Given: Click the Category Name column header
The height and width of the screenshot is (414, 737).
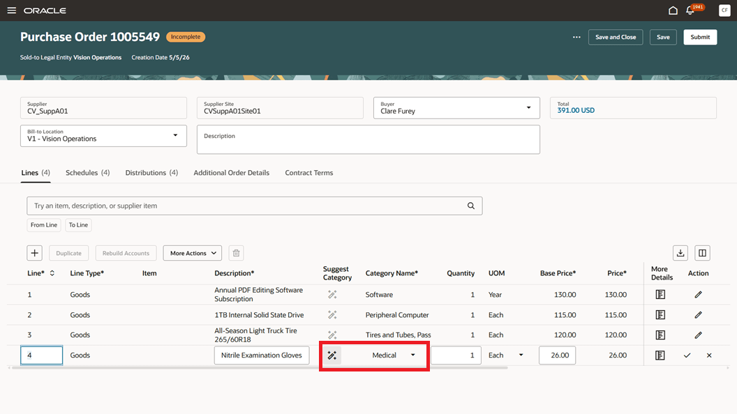Looking at the screenshot, I should (392, 273).
